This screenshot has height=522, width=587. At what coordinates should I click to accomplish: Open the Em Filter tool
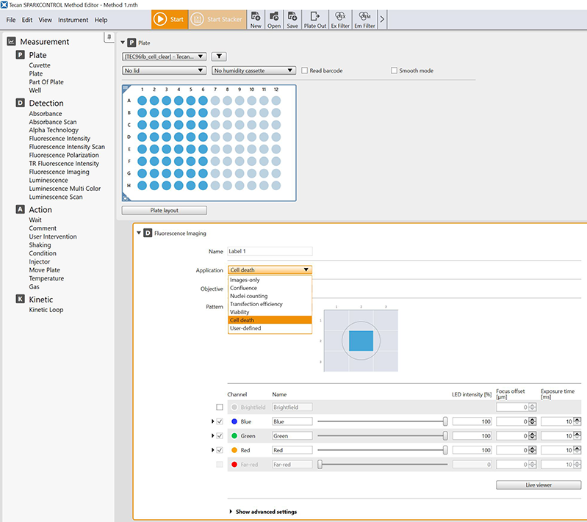[x=365, y=19]
